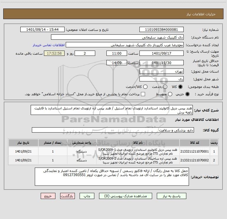Click the تعداد / مقدار column header
This screenshot has height=219, width=227.
pos(53,143)
